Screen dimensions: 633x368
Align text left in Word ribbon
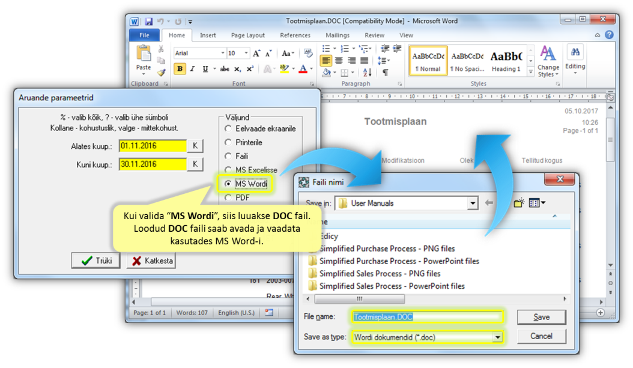click(x=326, y=61)
